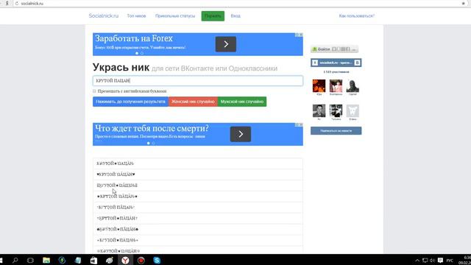471x265 pixels.
Task: Launch the Windows Store taskbar icon
Action: [x=93, y=260]
